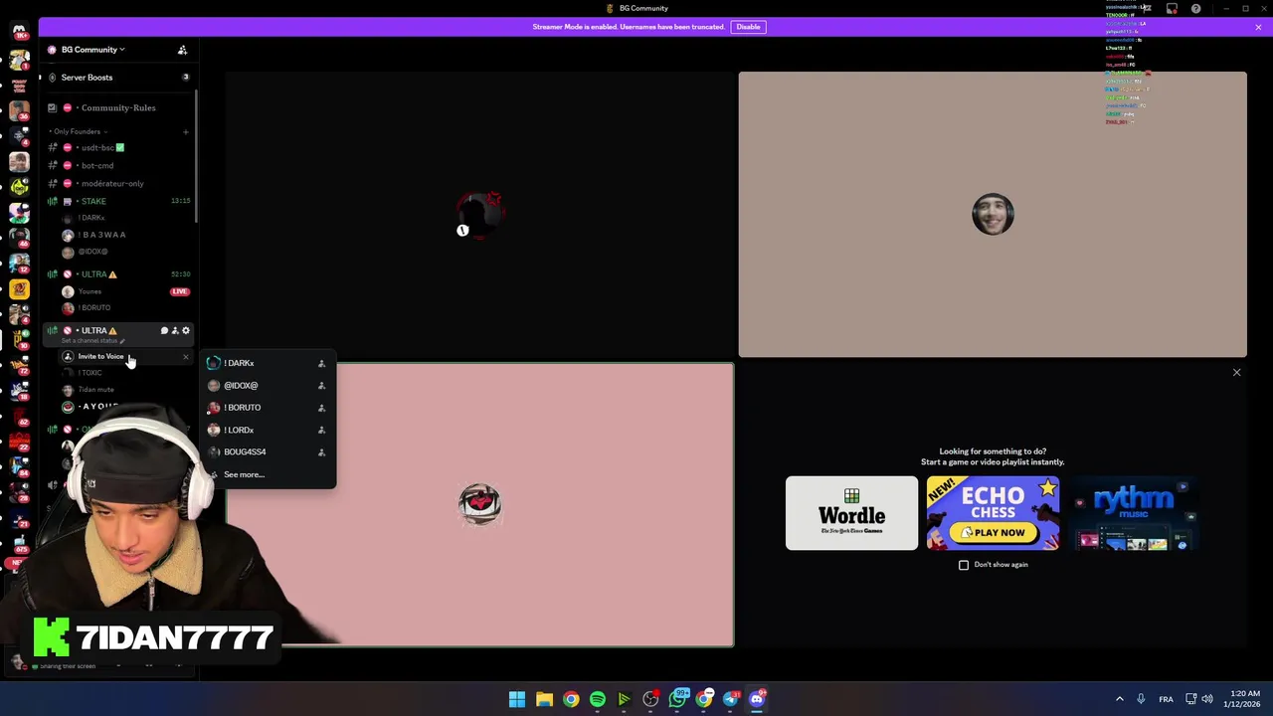Open the Help question mark icon
Screen dimensions: 1273x716
1195,9
